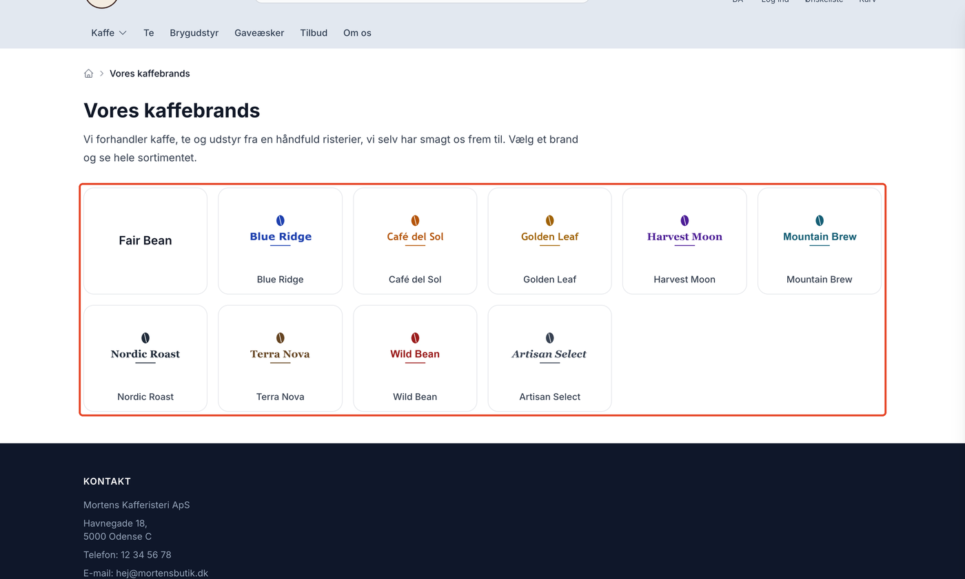This screenshot has height=579, width=965.
Task: Select the Terra Nova brand card
Action: (x=281, y=358)
